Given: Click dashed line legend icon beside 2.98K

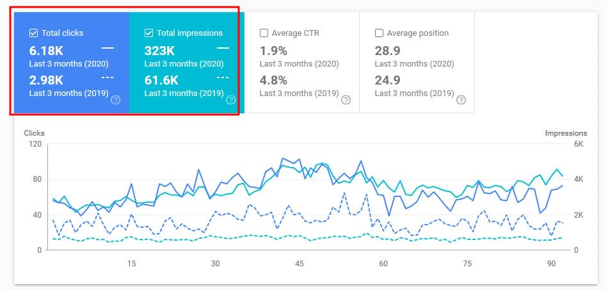Looking at the screenshot, I should [108, 77].
